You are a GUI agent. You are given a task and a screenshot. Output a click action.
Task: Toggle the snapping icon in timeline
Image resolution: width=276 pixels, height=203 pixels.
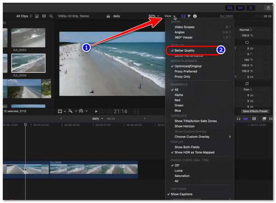pos(246,119)
